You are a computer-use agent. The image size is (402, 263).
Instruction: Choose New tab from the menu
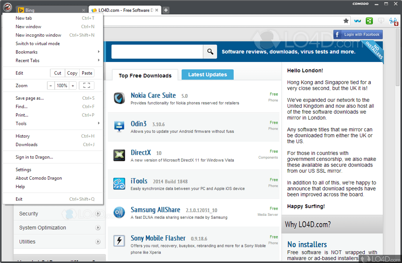coord(53,18)
